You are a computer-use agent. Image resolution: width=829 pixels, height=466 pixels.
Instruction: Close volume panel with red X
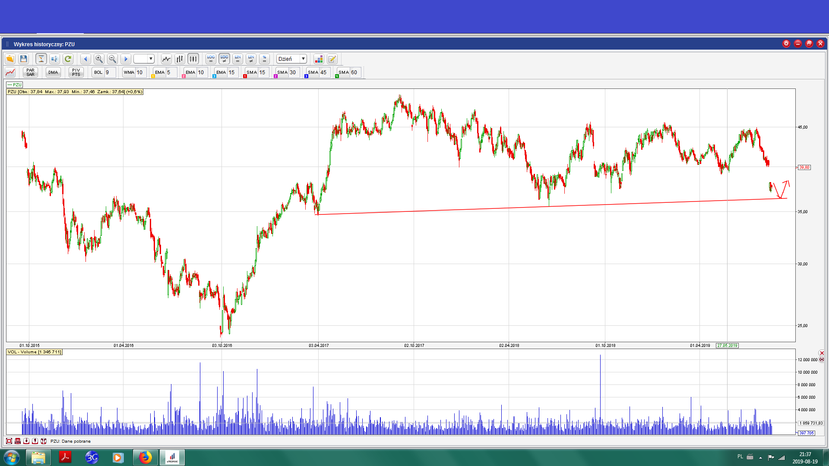point(822,353)
